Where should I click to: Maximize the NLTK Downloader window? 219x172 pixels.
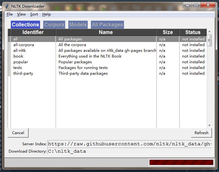click(196, 5)
